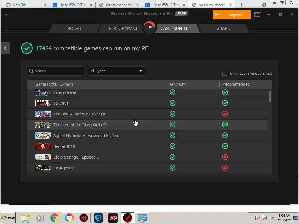Select The Lord of the Rings Online title
Viewport: 299px width, 224px height.
[x=80, y=125]
